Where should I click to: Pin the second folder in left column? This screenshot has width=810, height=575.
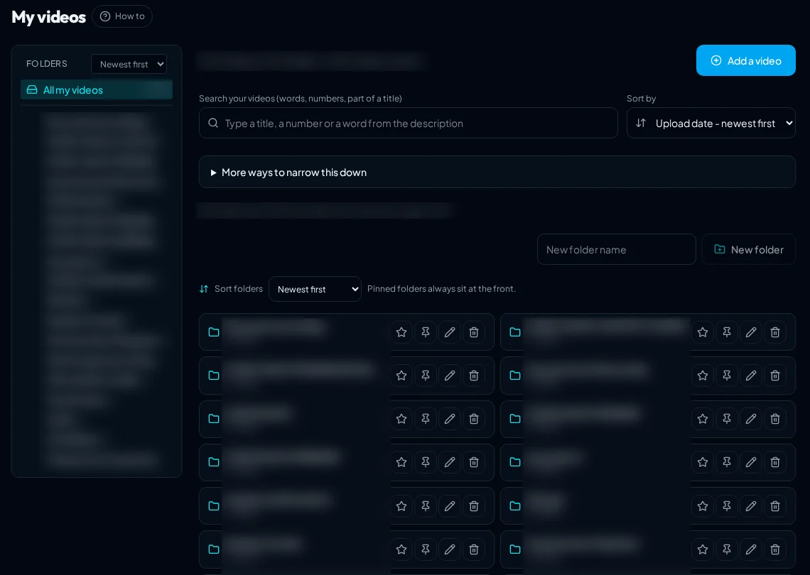(x=426, y=376)
